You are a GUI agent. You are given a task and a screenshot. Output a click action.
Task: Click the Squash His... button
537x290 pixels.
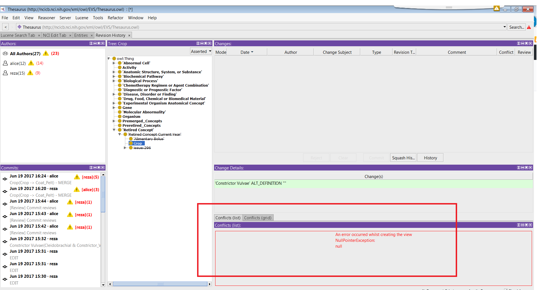[403, 158]
